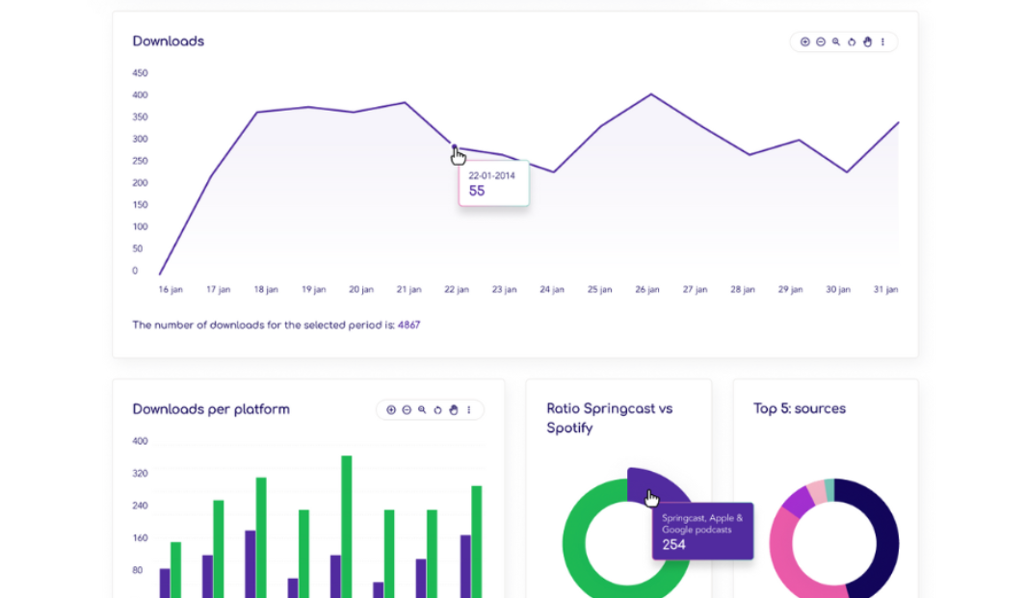Click the 22 jan data point marker on line
Screen dimensions: 1026x598
click(x=455, y=147)
